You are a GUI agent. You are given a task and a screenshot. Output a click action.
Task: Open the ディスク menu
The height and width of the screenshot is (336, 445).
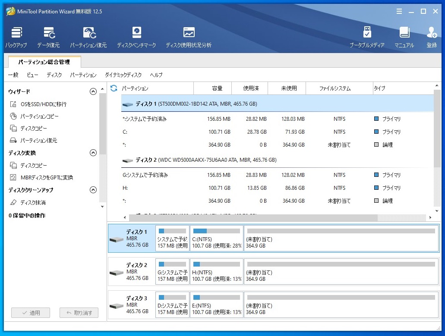(x=54, y=75)
